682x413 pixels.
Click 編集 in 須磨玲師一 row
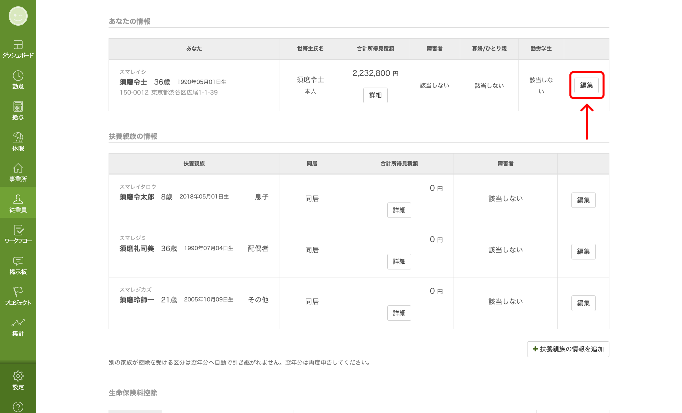583,303
